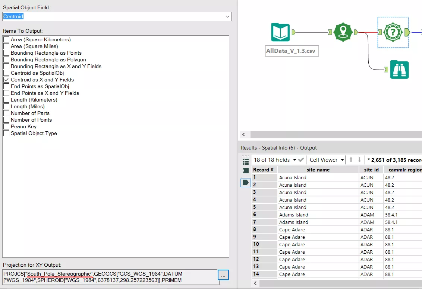Enable Length (Kilometers) output

(6, 100)
